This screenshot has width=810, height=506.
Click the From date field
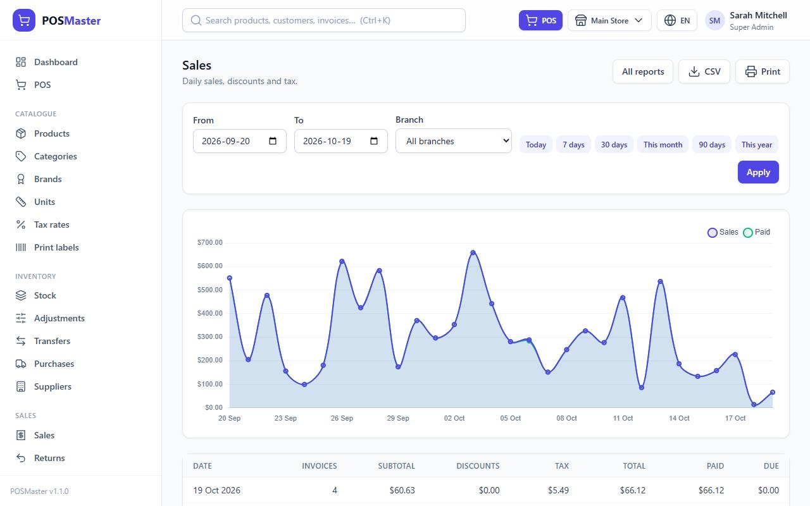pyautogui.click(x=240, y=141)
